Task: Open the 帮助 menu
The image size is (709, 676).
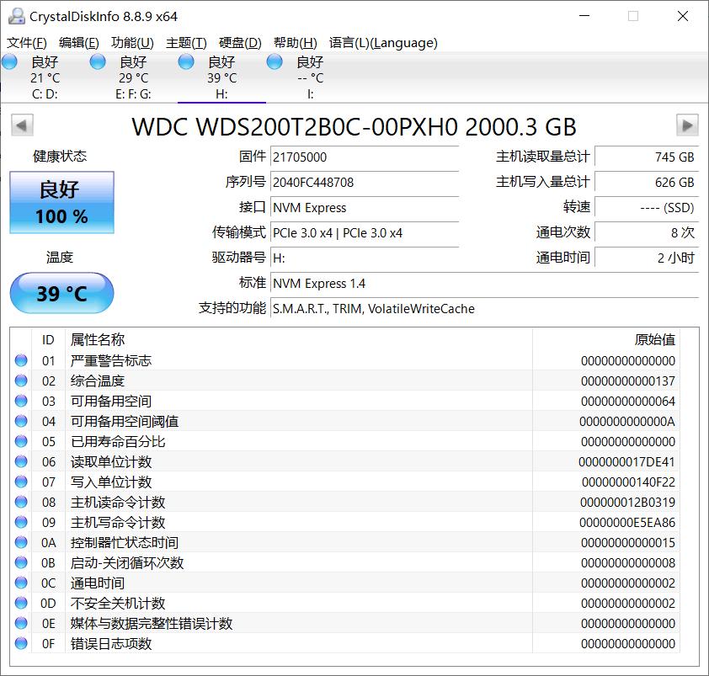Action: coord(296,42)
